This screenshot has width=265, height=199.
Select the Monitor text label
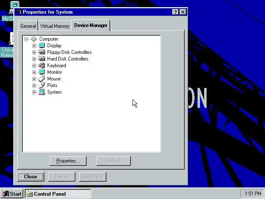point(54,72)
